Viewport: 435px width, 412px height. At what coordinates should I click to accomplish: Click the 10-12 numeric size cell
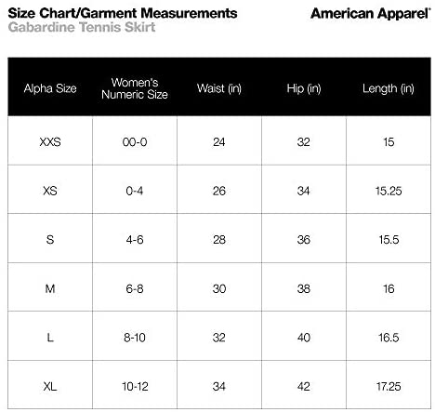[135, 386]
